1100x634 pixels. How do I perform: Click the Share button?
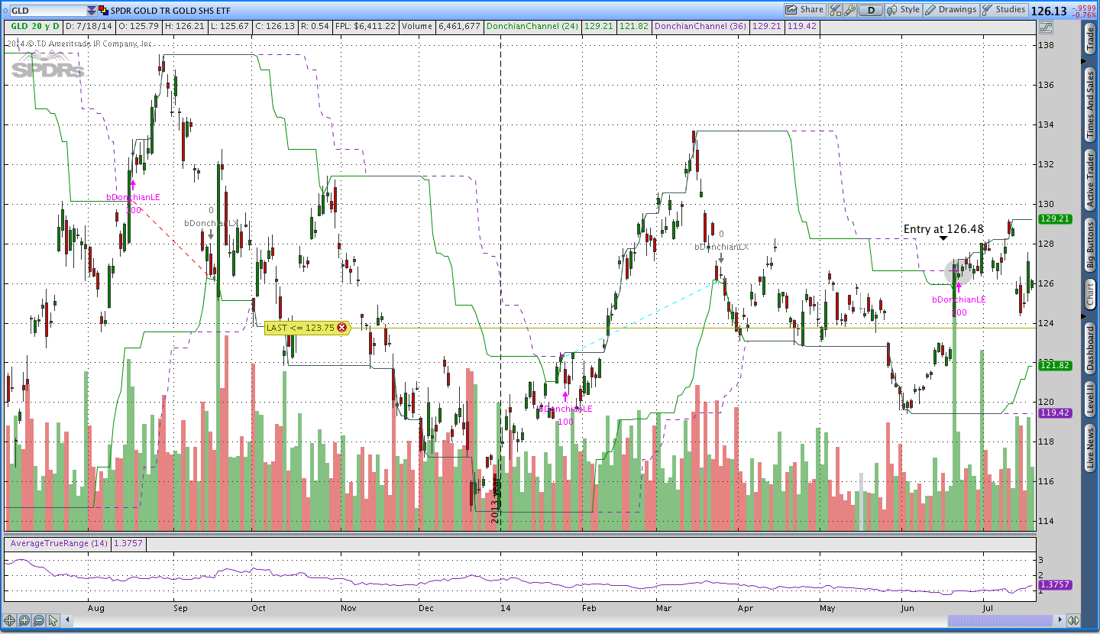805,10
